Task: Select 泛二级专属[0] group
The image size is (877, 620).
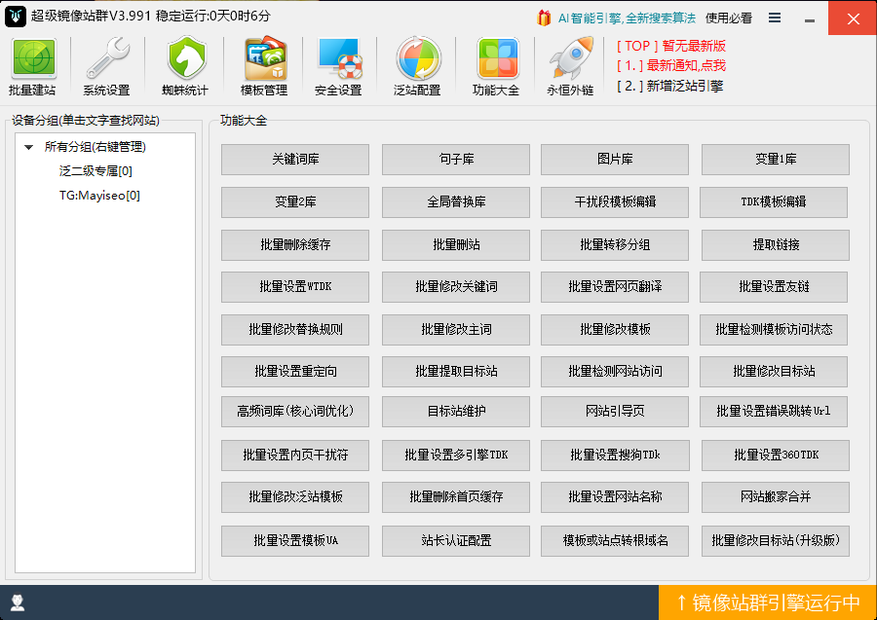Action: (x=95, y=171)
